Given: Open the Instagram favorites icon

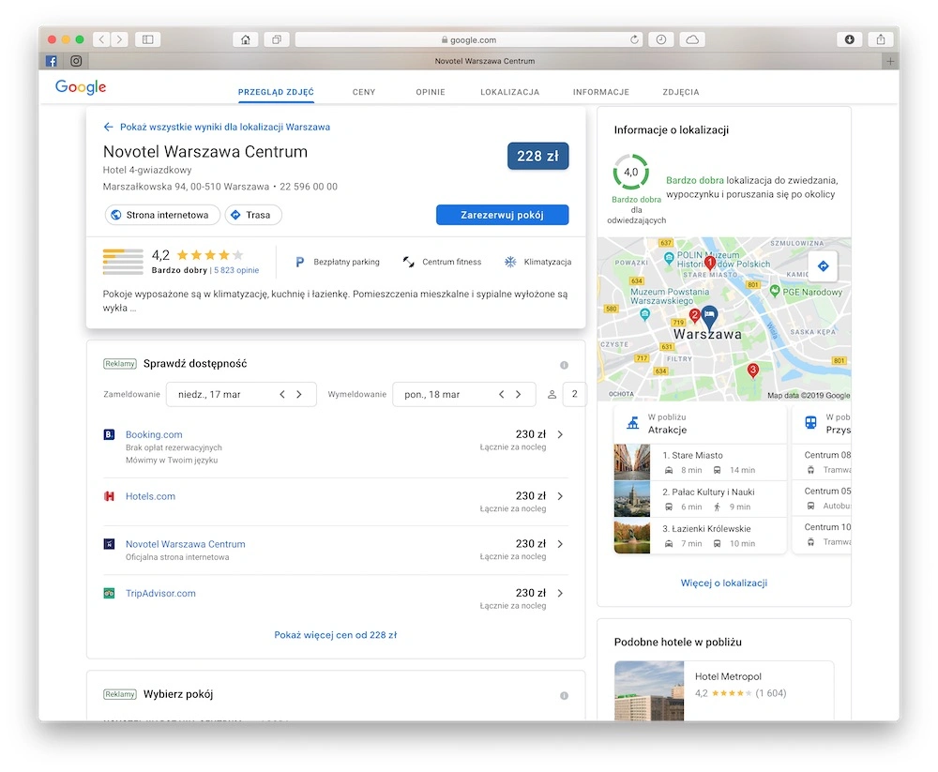Looking at the screenshot, I should tap(76, 61).
